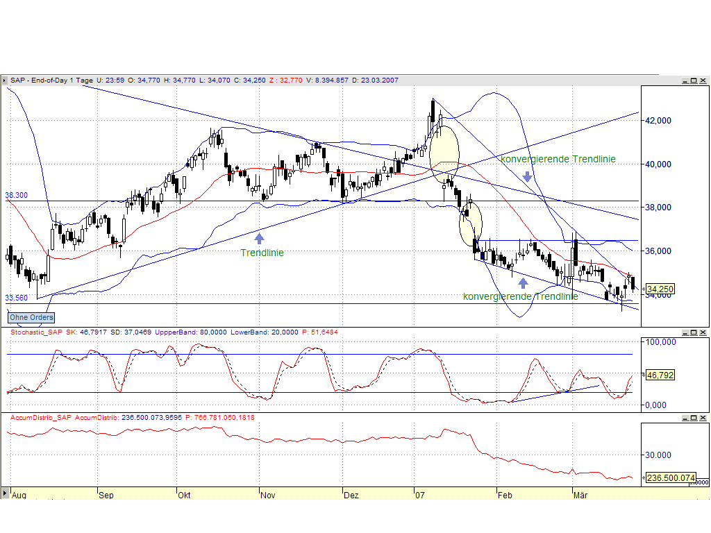This screenshot has height=533, width=711.
Task: Select the blue arrow above the Trendlinie label
Action: point(259,239)
